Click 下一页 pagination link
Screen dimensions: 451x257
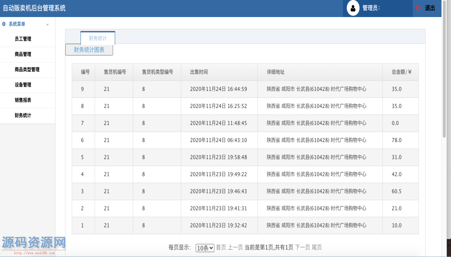[x=302, y=247]
